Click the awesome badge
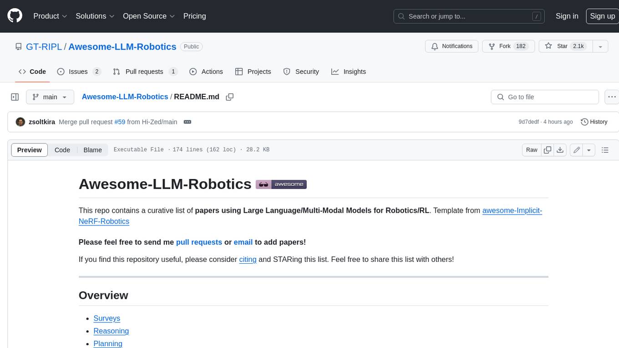Screen dimensions: 619x348 coord(281,184)
